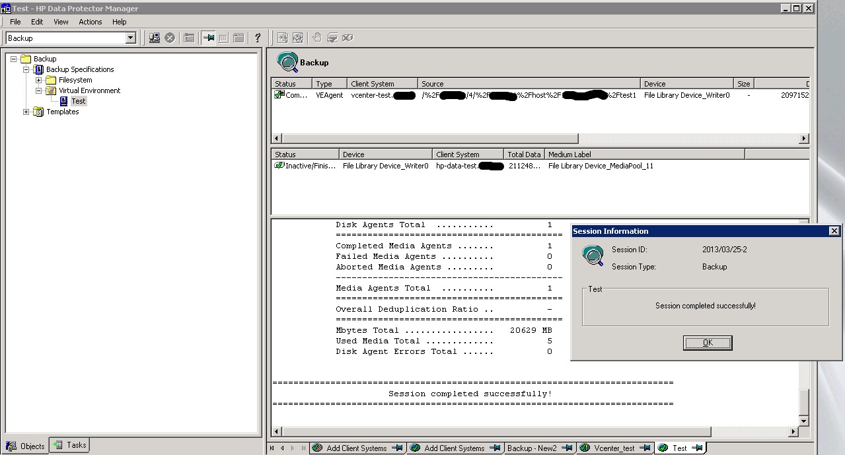Expand the Templates node

click(x=26, y=112)
